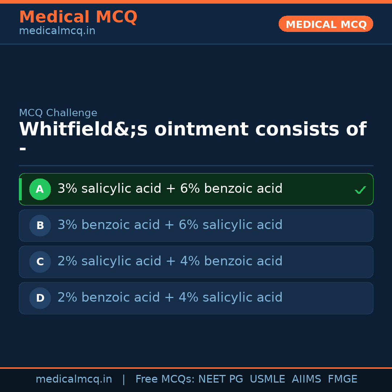Viewport: 392px width, 392px height.
Task: Open medicalmcq.in link in the footer
Action: (74, 379)
